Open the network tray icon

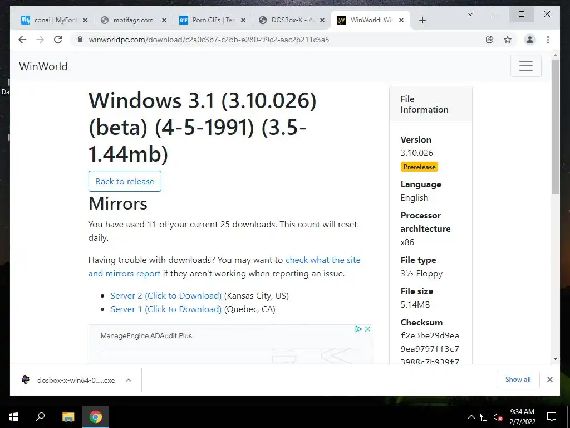[x=485, y=417]
